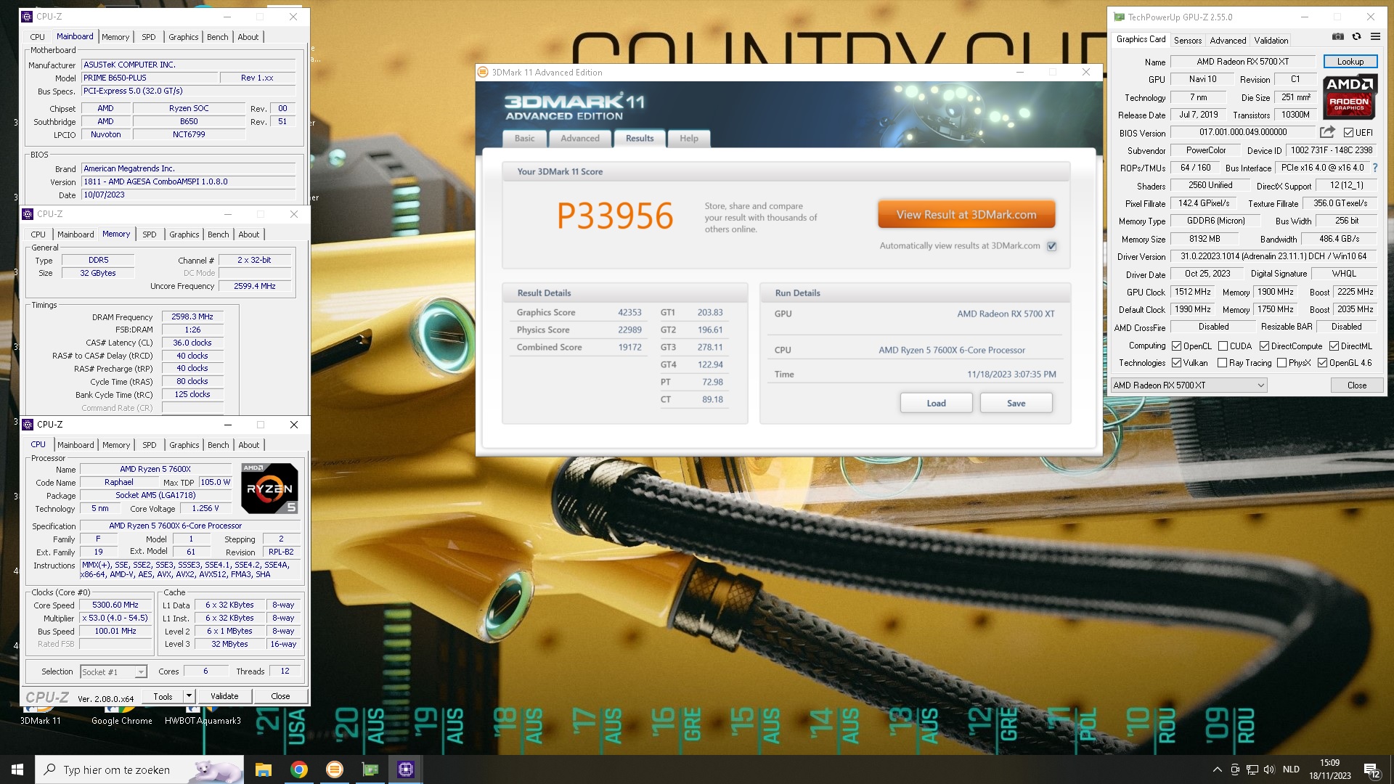
Task: Open Google Chrome from the taskbar
Action: [x=299, y=769]
